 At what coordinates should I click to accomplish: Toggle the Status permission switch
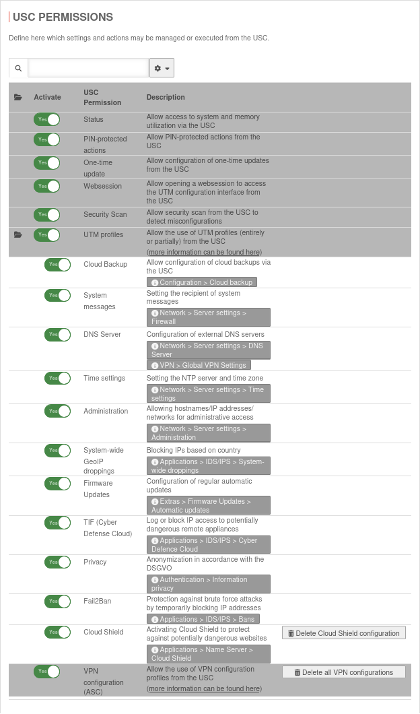[46, 119]
